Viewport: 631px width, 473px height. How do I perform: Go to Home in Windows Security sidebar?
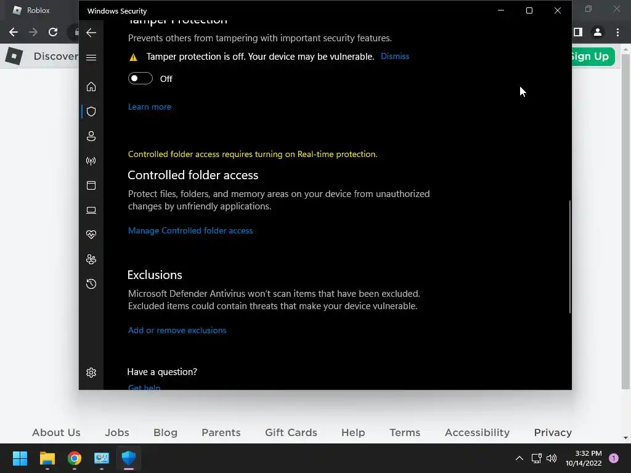(x=91, y=86)
